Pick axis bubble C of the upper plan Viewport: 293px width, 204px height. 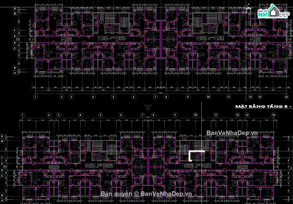pos(15,48)
